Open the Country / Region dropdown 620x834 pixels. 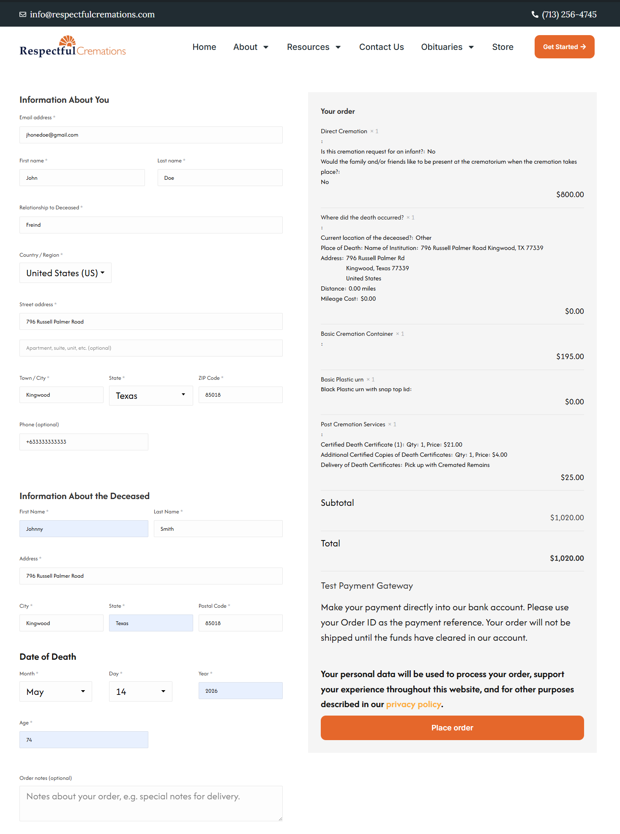66,273
